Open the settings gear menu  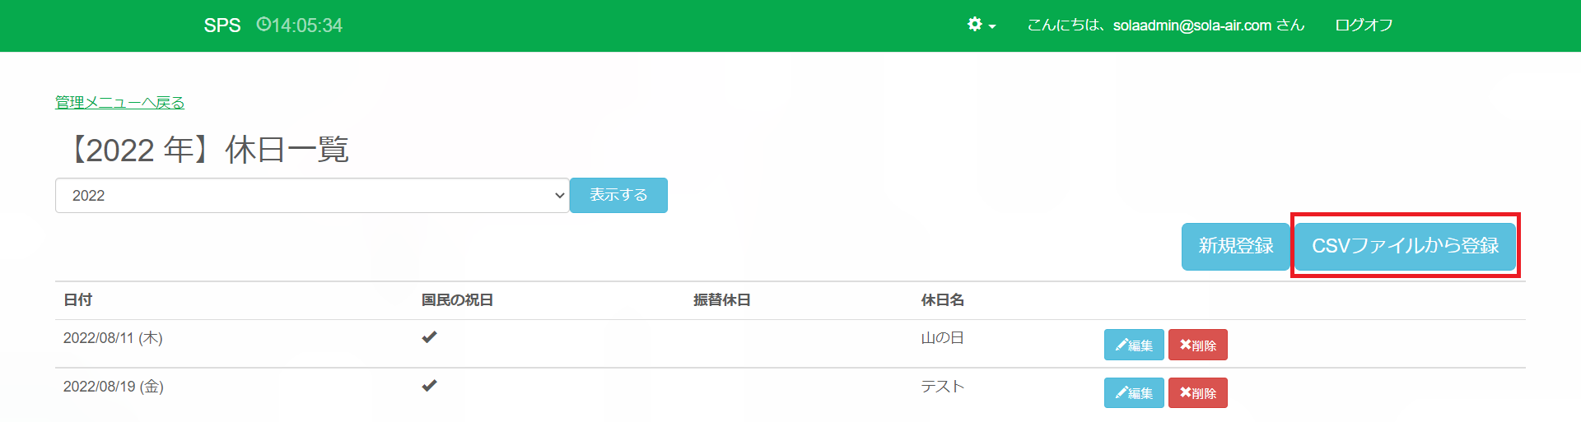point(975,25)
